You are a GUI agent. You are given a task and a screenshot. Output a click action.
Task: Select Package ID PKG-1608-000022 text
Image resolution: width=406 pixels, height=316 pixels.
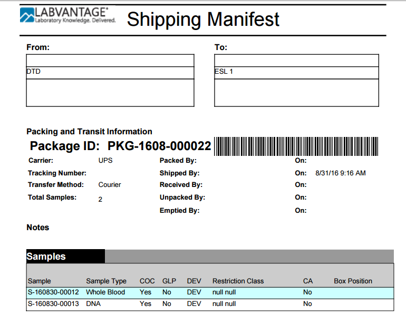click(x=120, y=146)
